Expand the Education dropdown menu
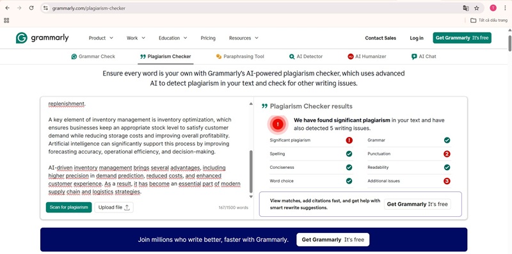This screenshot has height=254, width=512. coord(173,38)
